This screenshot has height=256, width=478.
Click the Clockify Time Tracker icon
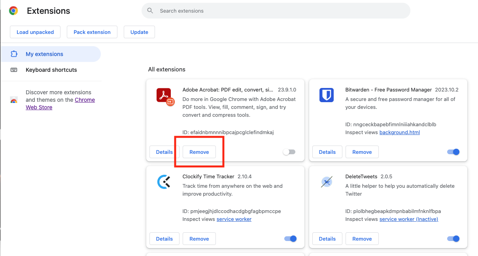pyautogui.click(x=164, y=182)
